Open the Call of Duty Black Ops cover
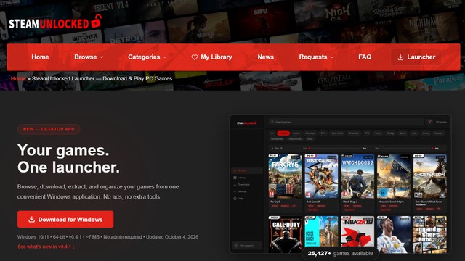The height and width of the screenshot is (261, 465). pos(285,234)
